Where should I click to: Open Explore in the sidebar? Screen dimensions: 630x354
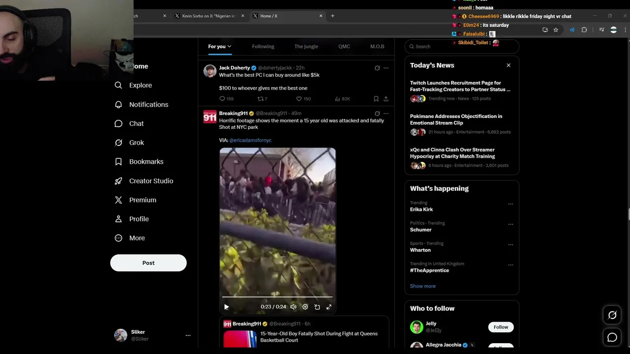tap(133, 85)
